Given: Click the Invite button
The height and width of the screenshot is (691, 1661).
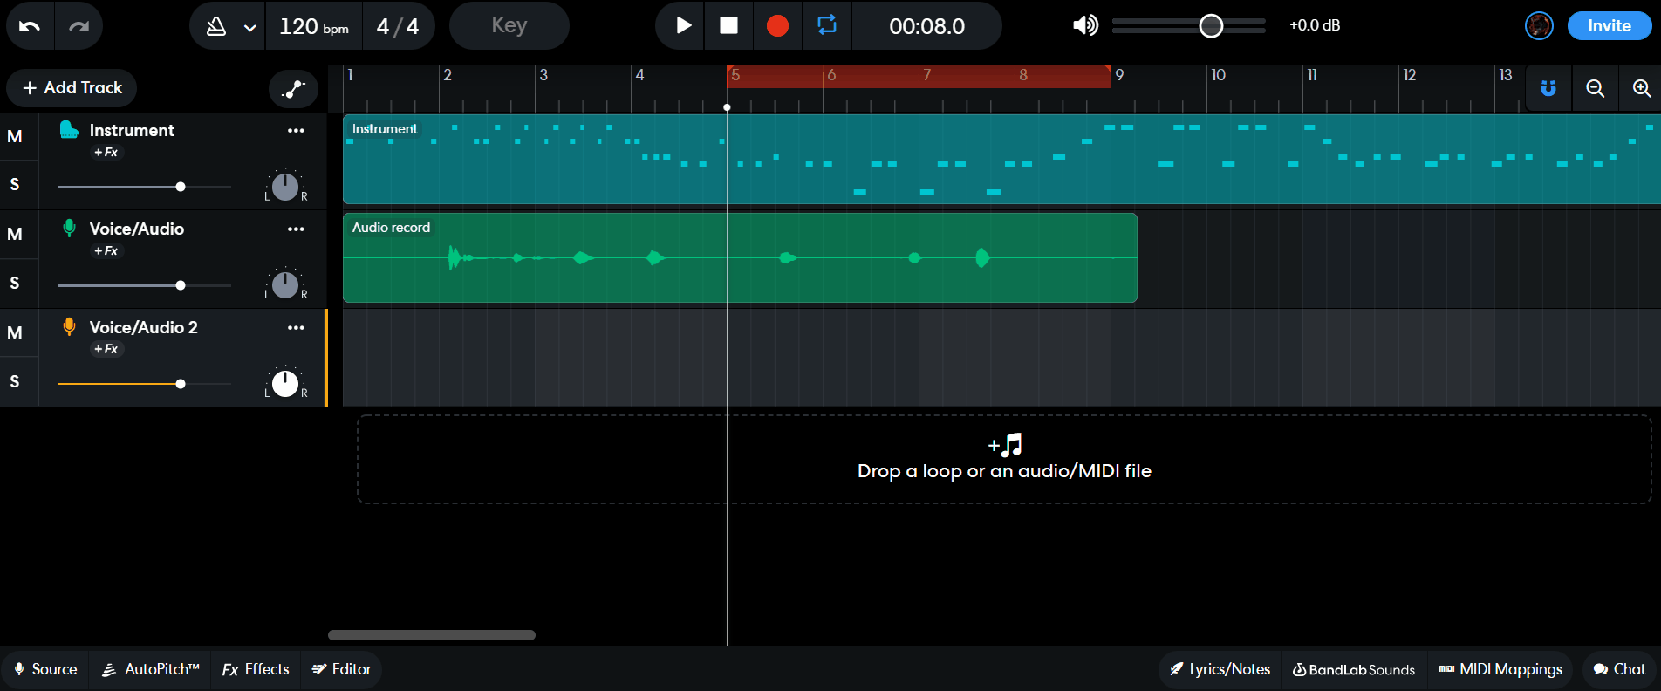Looking at the screenshot, I should pos(1609,25).
